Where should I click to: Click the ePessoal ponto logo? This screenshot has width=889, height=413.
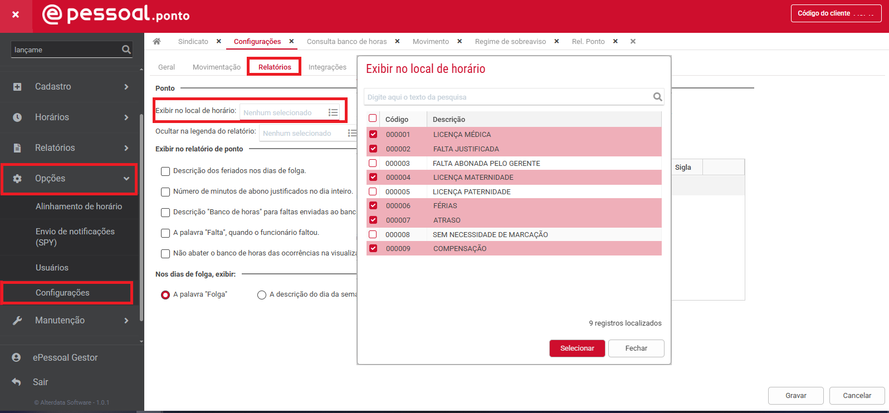(116, 14)
